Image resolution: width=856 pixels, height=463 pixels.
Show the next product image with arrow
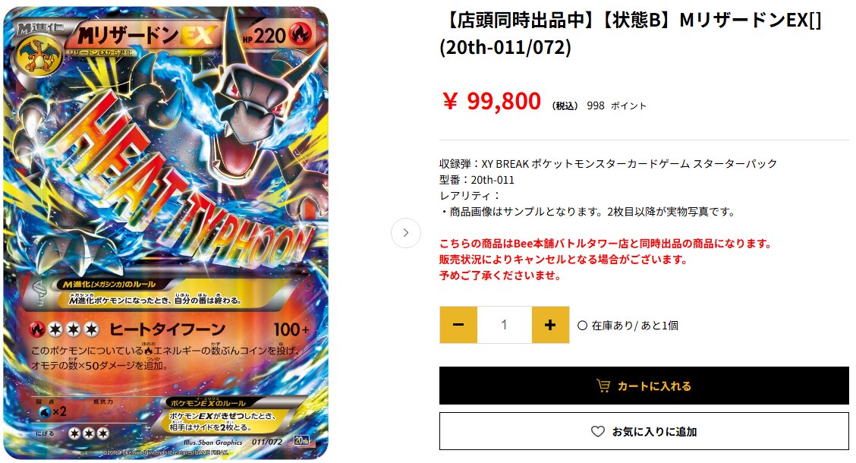point(406,233)
